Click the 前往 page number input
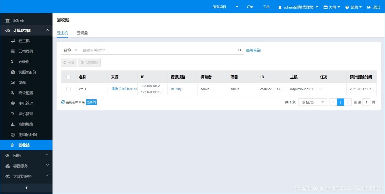 [366, 102]
